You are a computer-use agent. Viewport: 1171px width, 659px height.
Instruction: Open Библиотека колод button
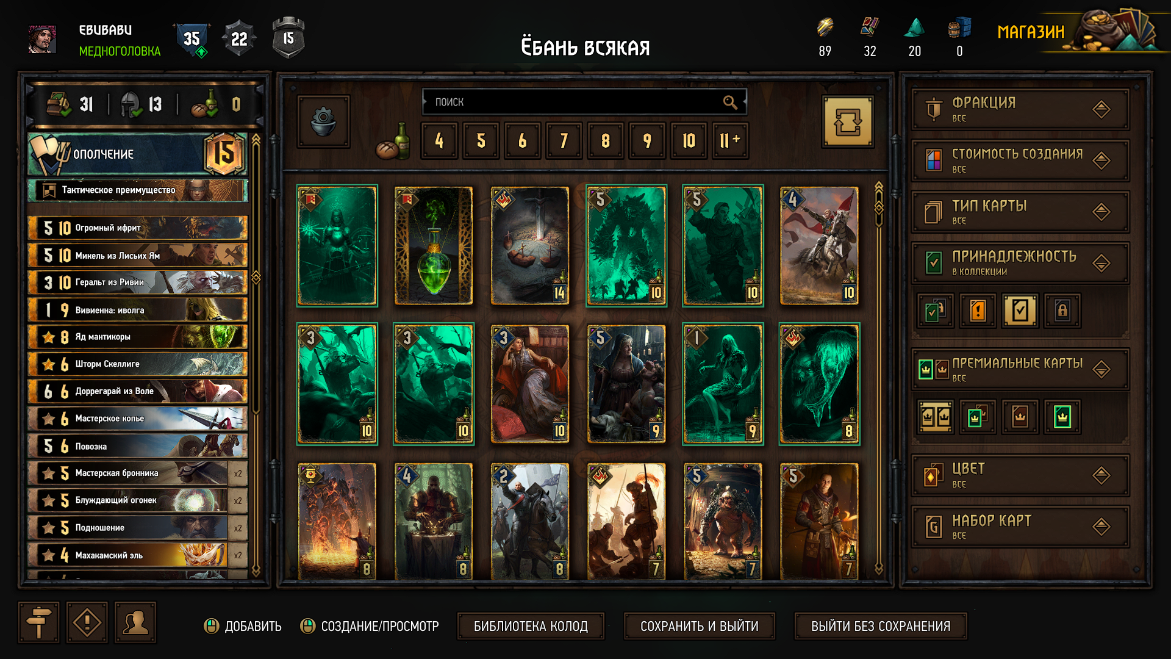click(x=531, y=626)
